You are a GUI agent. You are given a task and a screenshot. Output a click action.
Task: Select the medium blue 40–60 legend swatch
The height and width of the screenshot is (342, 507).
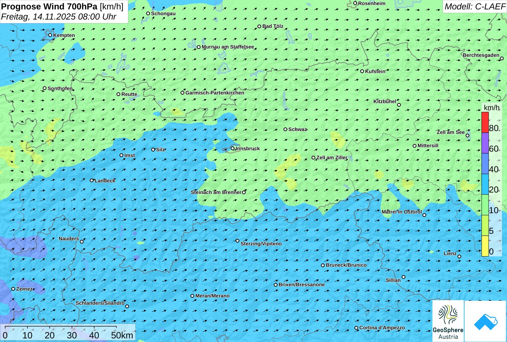pos(485,164)
